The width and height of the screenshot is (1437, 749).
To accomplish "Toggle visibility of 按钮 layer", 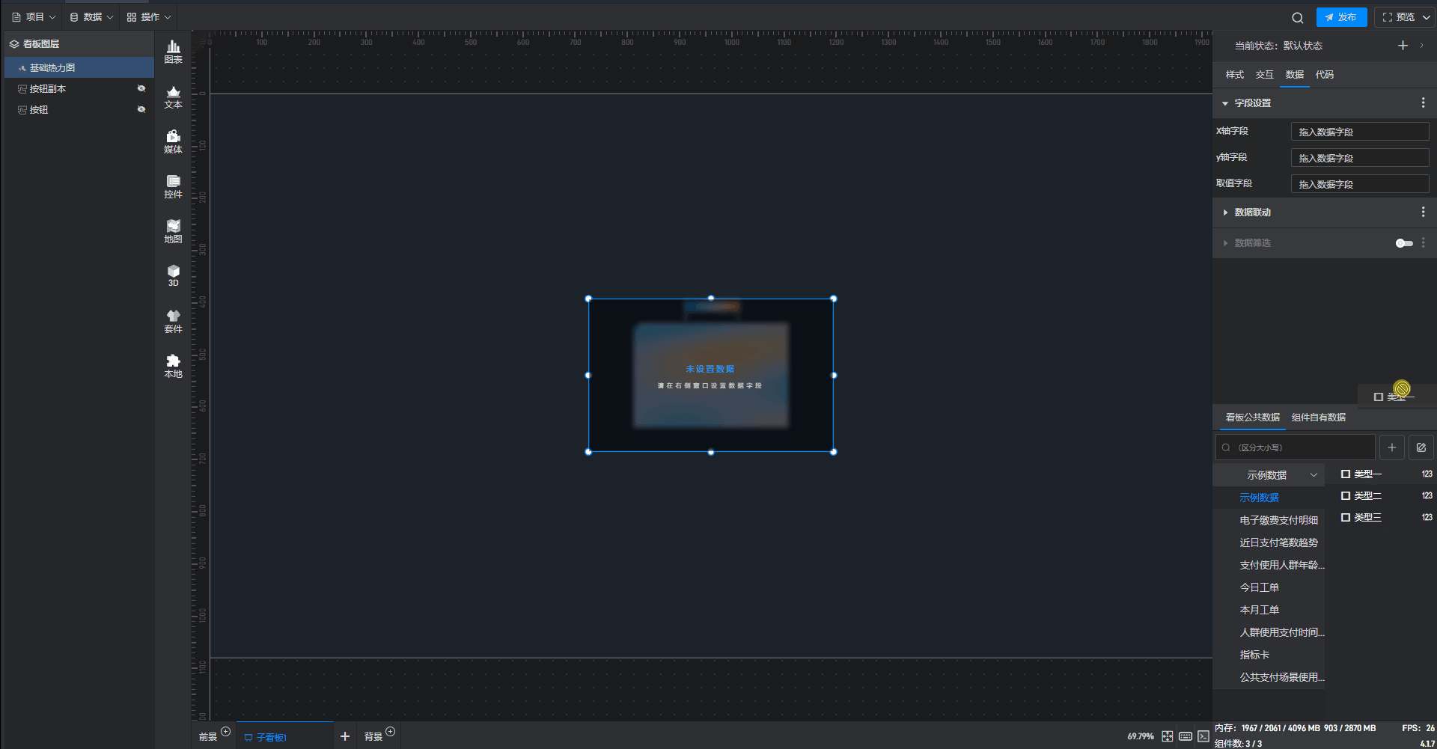I will (x=141, y=109).
